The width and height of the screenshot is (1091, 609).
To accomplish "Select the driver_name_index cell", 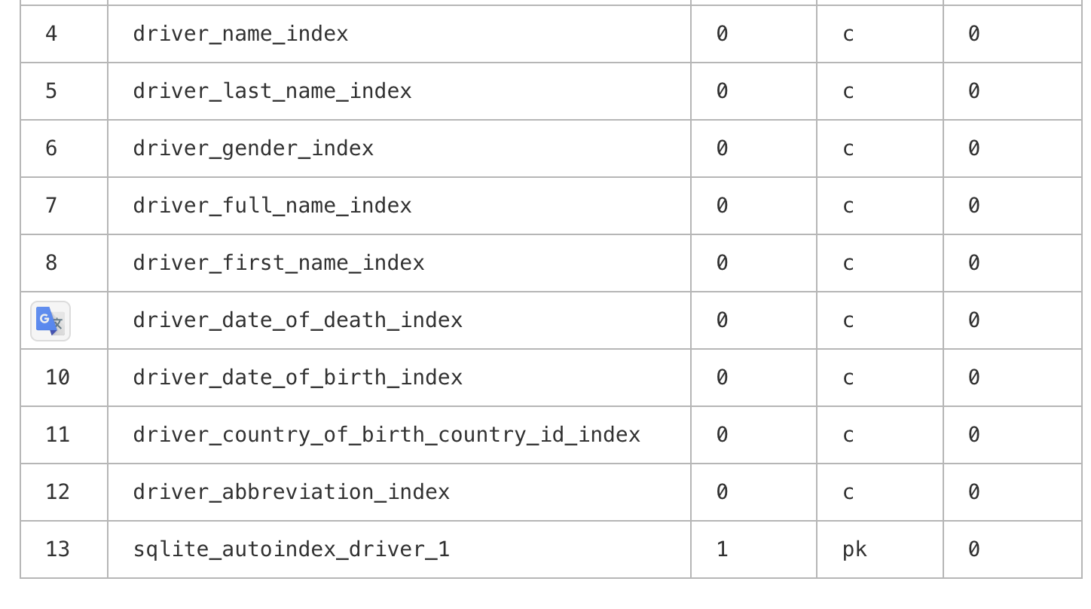I will [x=240, y=34].
